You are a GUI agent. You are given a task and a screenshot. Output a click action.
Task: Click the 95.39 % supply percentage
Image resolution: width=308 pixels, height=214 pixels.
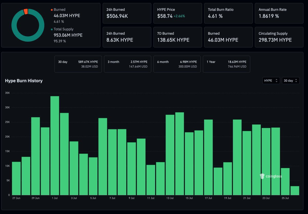point(60,41)
